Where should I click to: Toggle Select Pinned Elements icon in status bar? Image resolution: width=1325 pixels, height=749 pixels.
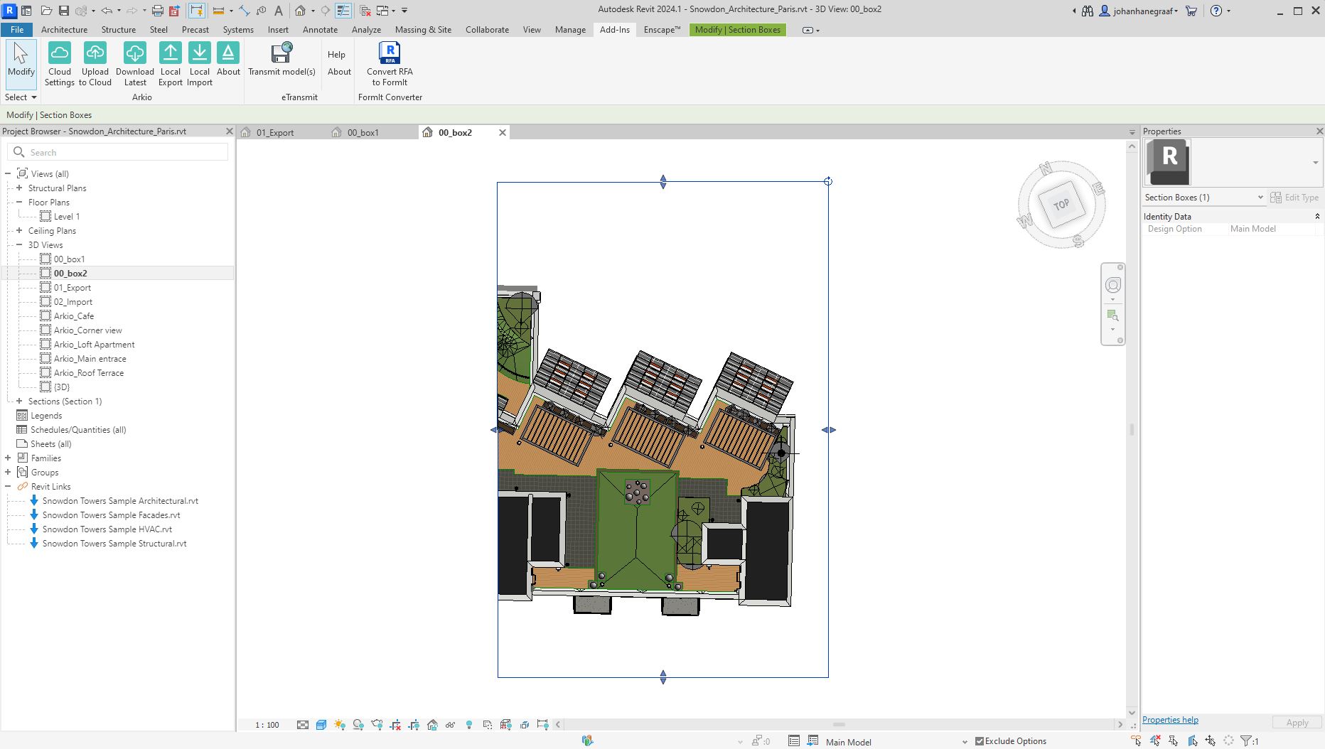1174,741
